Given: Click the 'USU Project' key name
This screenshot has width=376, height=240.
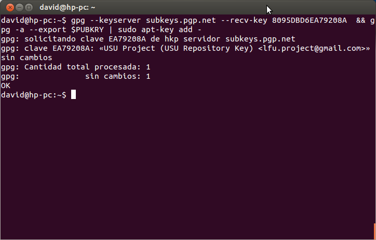Looking at the screenshot, I should tap(129, 49).
